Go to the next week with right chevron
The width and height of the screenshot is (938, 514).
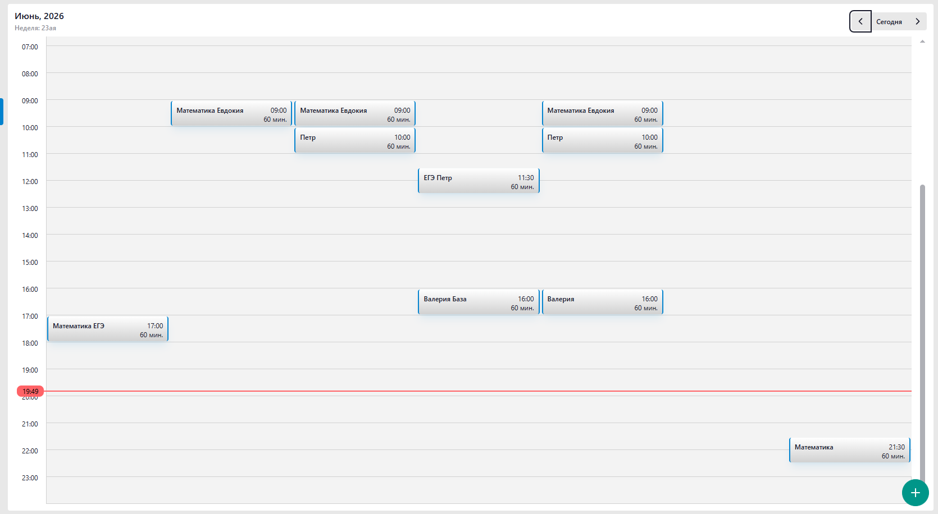pyautogui.click(x=918, y=21)
